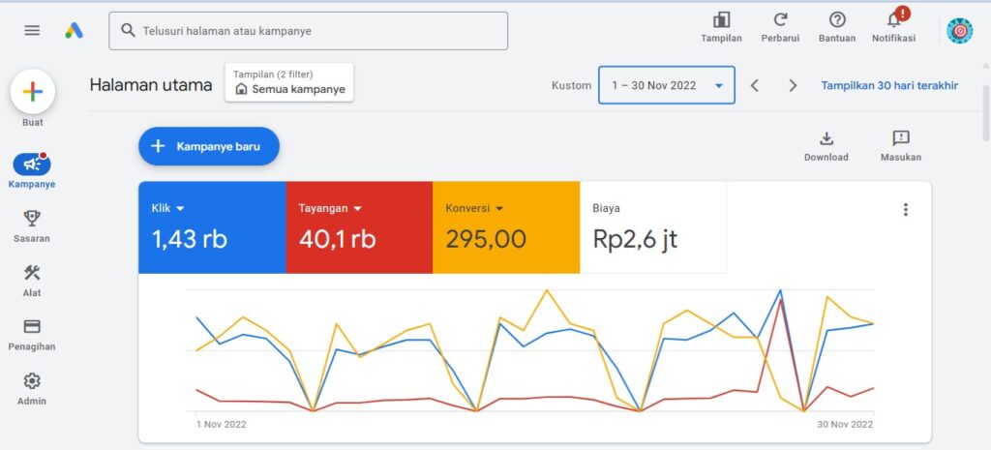The height and width of the screenshot is (450, 991).
Task: Click the Google Ads logo
Action: click(74, 30)
